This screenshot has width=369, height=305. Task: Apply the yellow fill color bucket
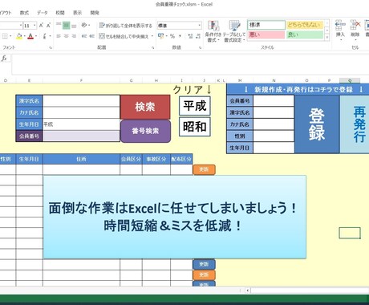tap(19, 36)
